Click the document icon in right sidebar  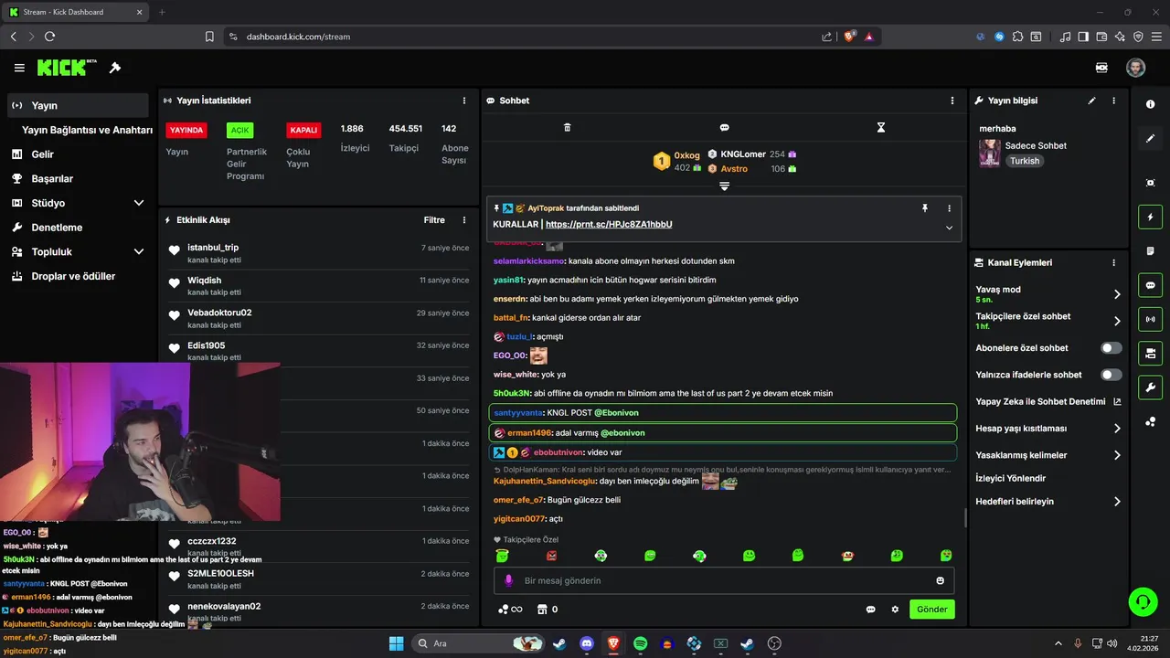[1150, 251]
